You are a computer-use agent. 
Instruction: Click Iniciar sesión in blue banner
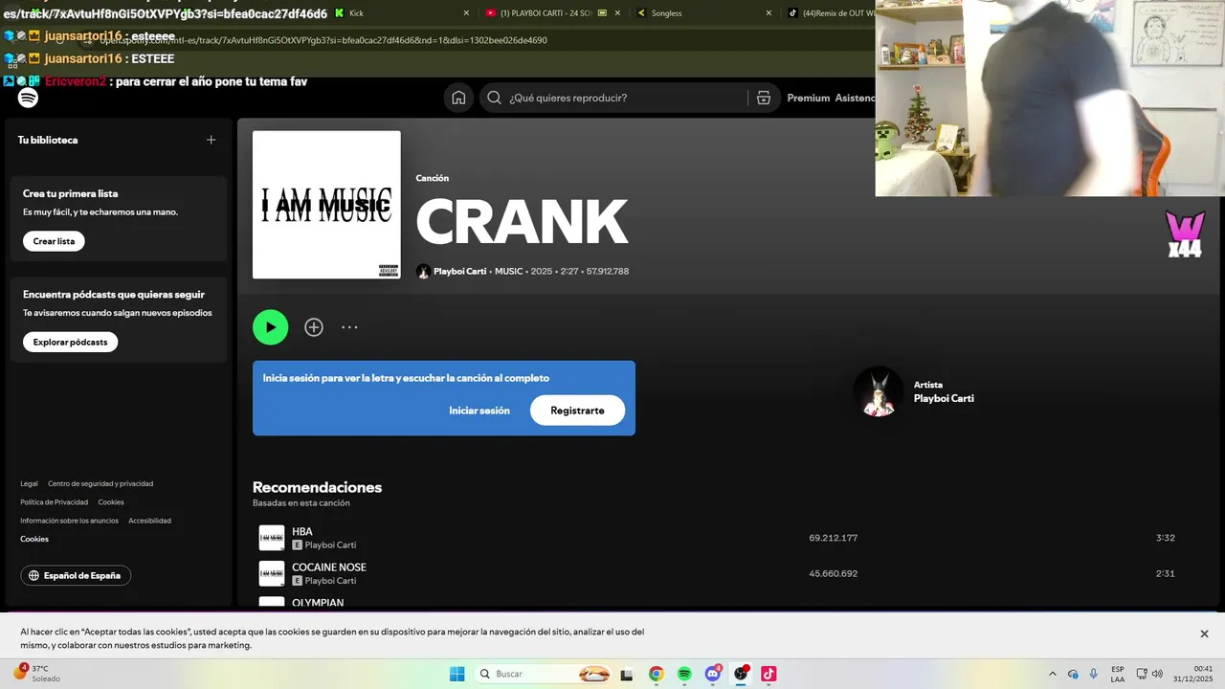click(x=479, y=411)
